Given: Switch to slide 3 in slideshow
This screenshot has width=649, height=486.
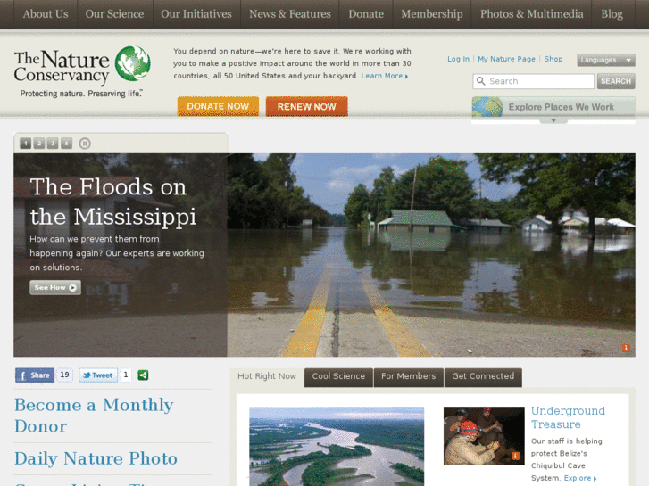Looking at the screenshot, I should coord(53,144).
